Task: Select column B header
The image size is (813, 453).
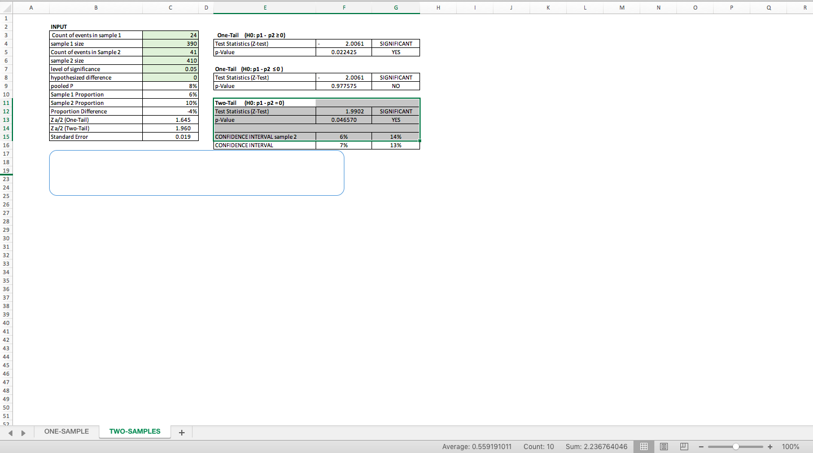Action: (95, 8)
